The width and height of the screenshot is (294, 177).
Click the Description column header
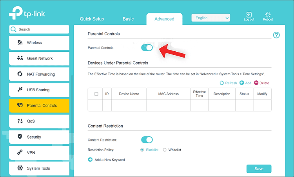pyautogui.click(x=222, y=94)
